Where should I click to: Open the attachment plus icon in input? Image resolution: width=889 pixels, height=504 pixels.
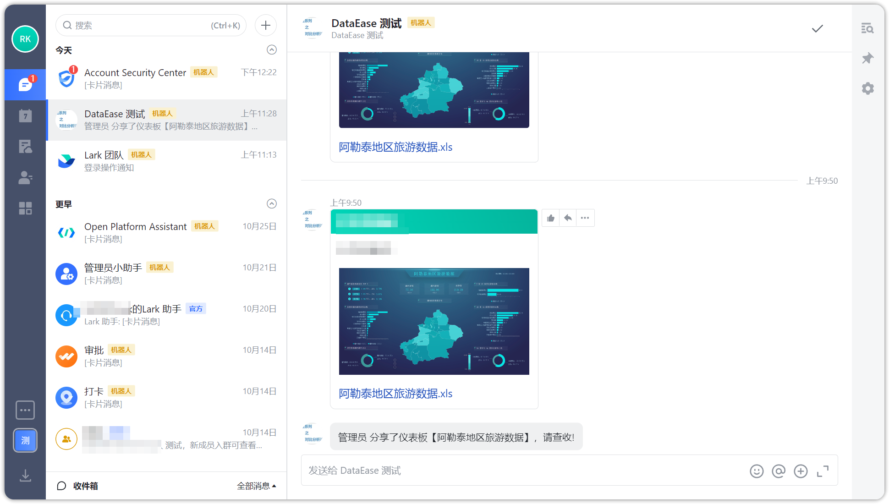[x=801, y=471]
